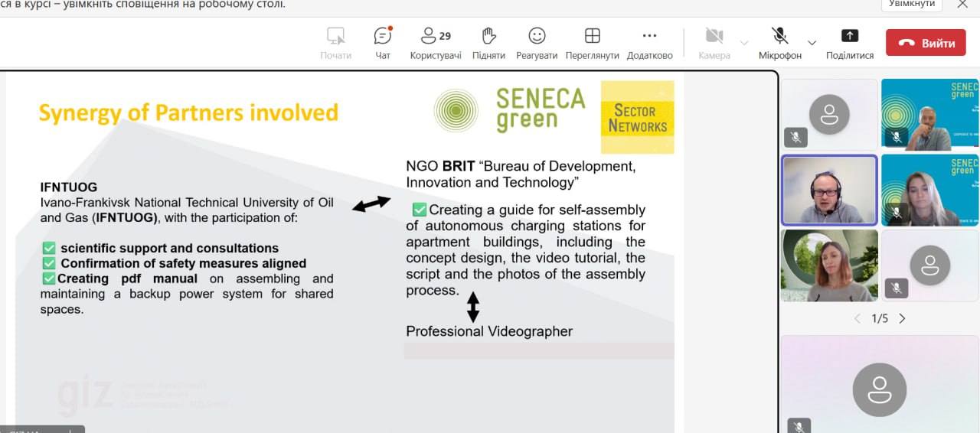Click Увімкнути to enable notifications
980x433 pixels.
pyautogui.click(x=912, y=4)
